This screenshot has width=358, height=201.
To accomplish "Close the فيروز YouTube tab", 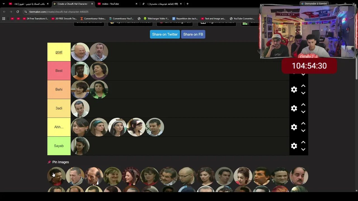I will 48,4.
